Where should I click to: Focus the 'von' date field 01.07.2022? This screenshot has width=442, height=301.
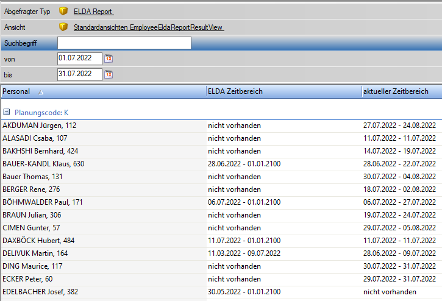[79, 58]
